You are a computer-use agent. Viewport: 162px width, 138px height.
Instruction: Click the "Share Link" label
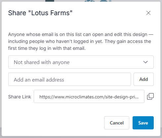tap(20, 97)
